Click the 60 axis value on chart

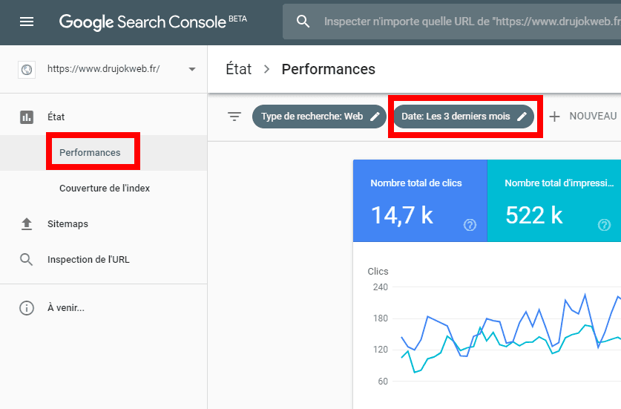383,382
